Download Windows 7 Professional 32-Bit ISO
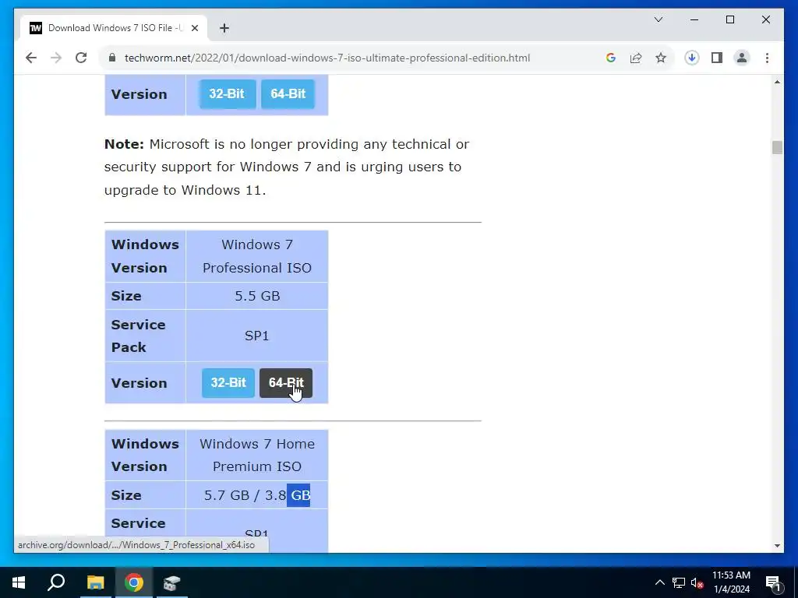The width and height of the screenshot is (798, 598). click(228, 383)
